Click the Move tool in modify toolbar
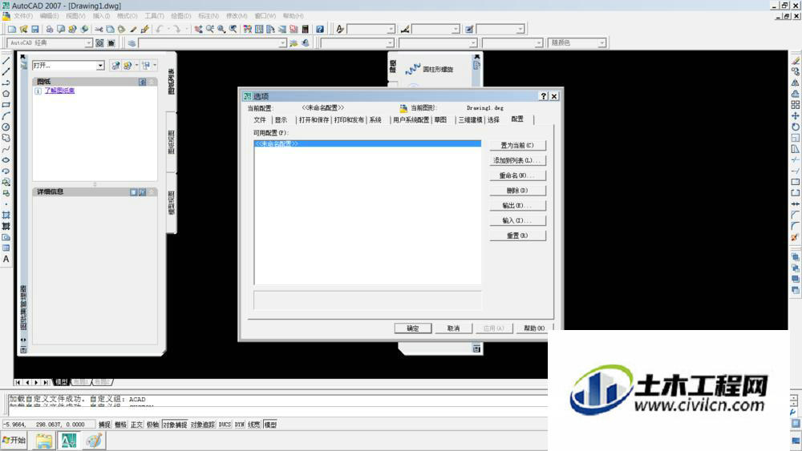The image size is (802, 451). tap(796, 116)
